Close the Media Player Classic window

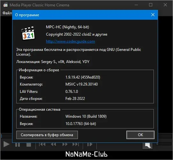[165, 5]
